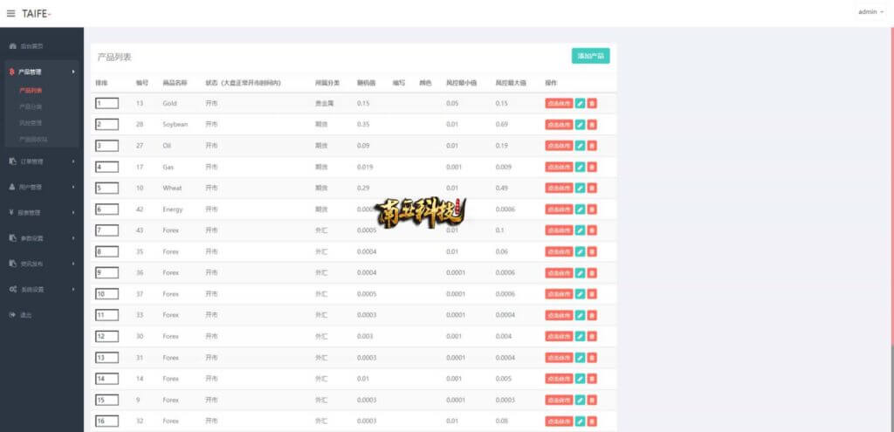Open the admin account dropdown
The image size is (894, 432).
870,12
